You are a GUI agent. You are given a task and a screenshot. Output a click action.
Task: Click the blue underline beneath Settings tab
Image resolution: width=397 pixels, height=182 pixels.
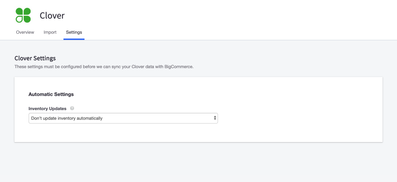pos(74,39)
